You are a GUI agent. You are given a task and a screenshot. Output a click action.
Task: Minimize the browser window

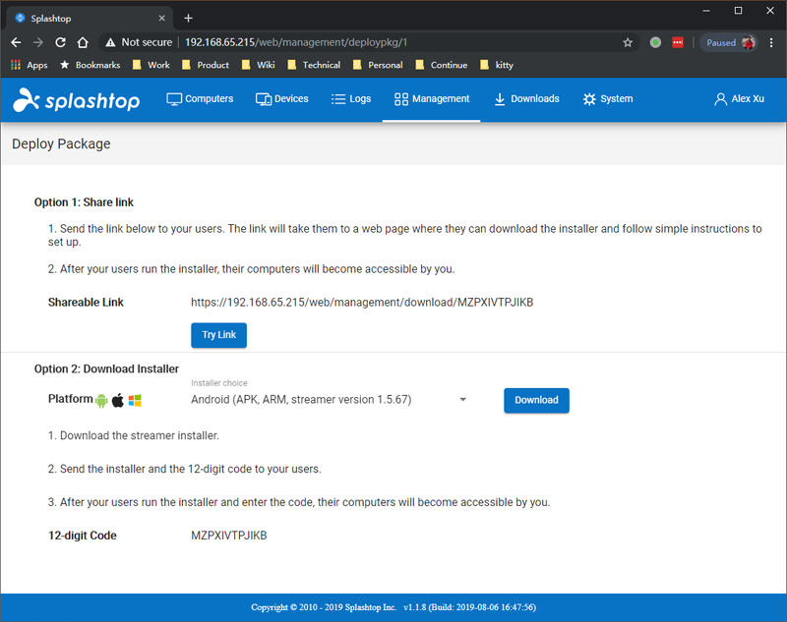point(706,11)
